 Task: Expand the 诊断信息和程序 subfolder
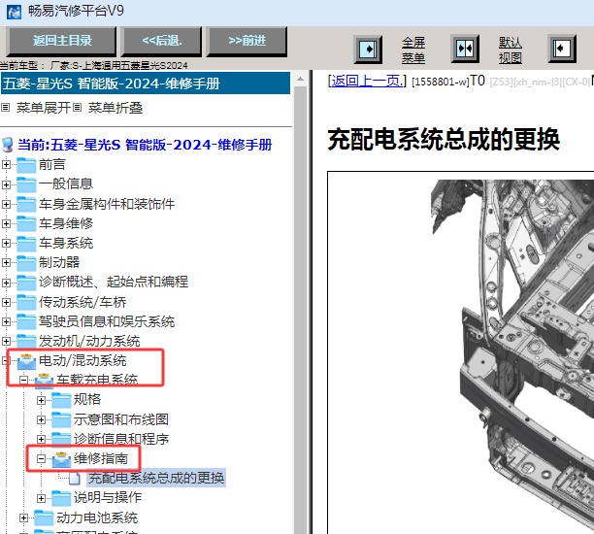coord(41,439)
